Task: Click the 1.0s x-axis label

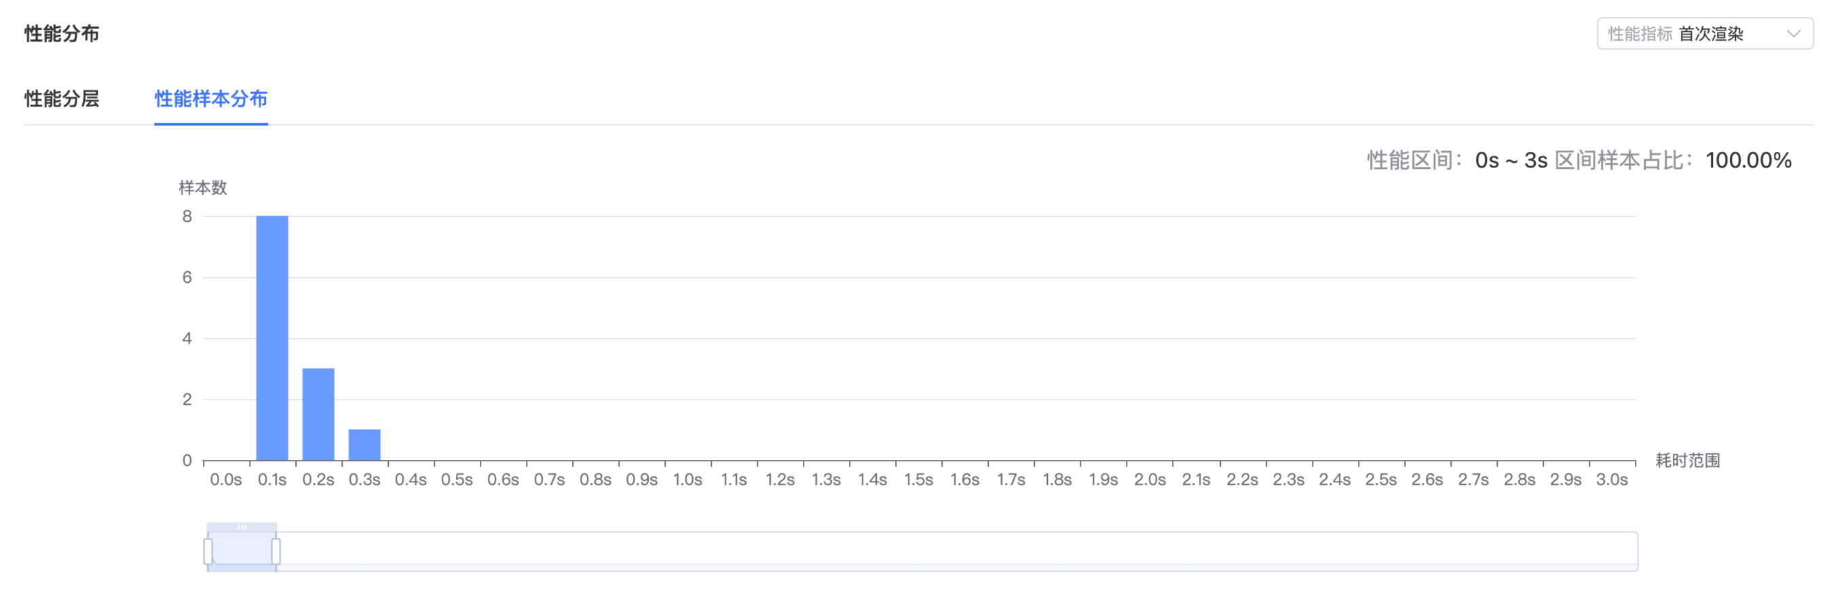Action: 687,480
